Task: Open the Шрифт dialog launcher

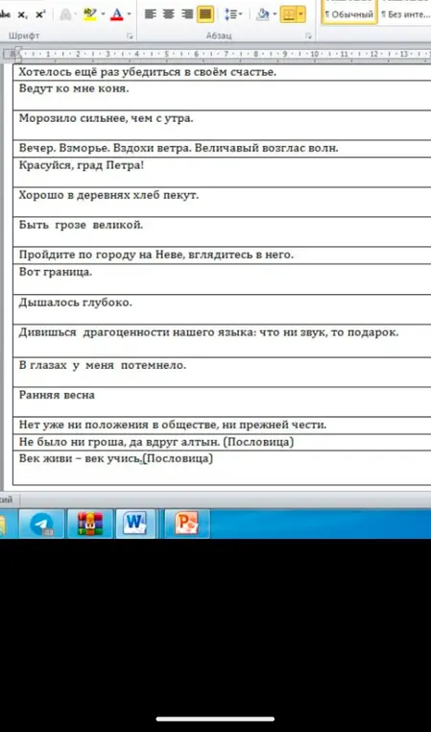Action: [x=130, y=36]
